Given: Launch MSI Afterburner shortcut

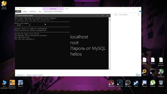Looking at the screenshot, I should (161, 73).
